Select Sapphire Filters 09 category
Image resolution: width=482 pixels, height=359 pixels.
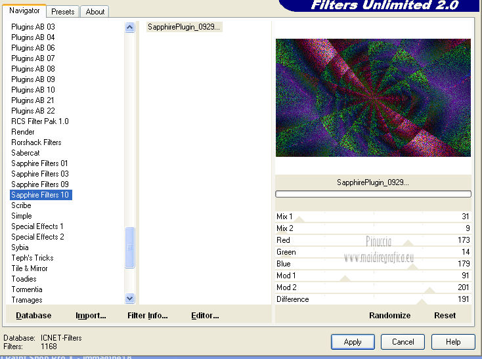click(x=40, y=184)
